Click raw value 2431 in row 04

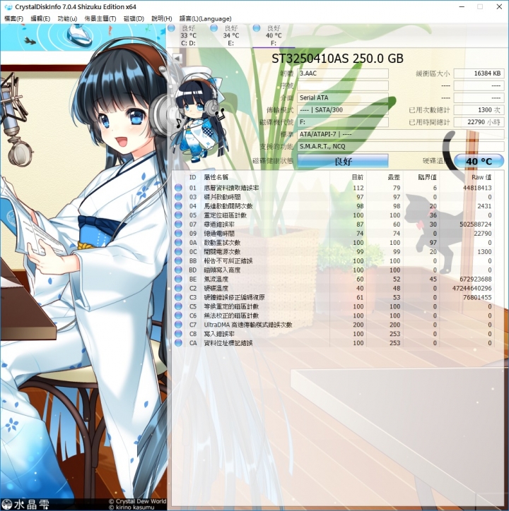(484, 206)
